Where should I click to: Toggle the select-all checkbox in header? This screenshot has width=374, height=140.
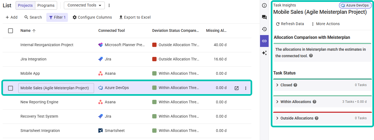(x=11, y=31)
